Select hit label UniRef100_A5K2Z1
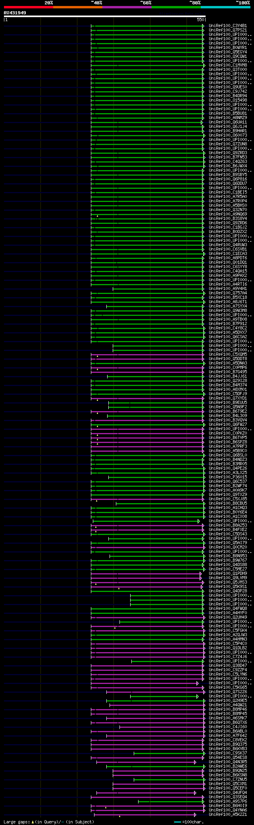254x825 pixels. 228,815
